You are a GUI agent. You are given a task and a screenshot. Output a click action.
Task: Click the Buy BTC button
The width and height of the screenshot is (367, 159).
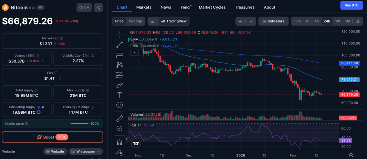pyautogui.click(x=351, y=5)
